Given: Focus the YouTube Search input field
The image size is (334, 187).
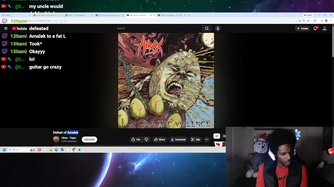Looking at the screenshot, I should (x=158, y=28).
